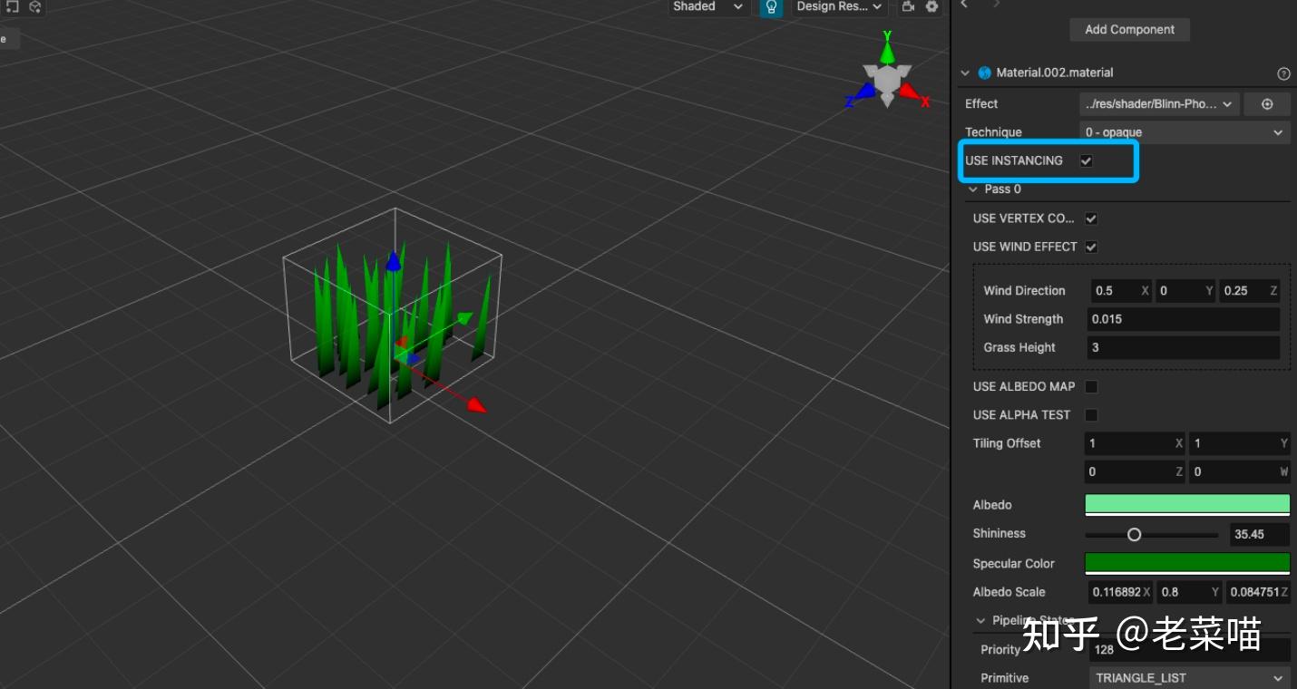1297x689 pixels.
Task: Locate the effect asset with the target icon
Action: click(x=1267, y=104)
